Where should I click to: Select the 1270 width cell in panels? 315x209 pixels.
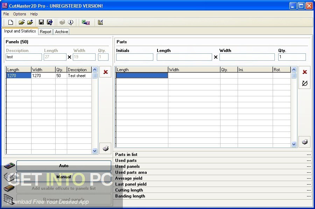coord(43,75)
